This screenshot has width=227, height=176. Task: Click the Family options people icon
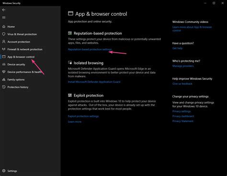click(4, 79)
